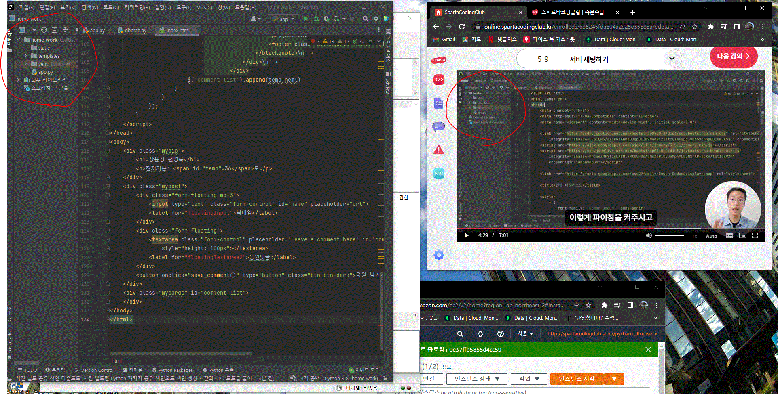Adjust lecture video volume slider

[x=669, y=235]
